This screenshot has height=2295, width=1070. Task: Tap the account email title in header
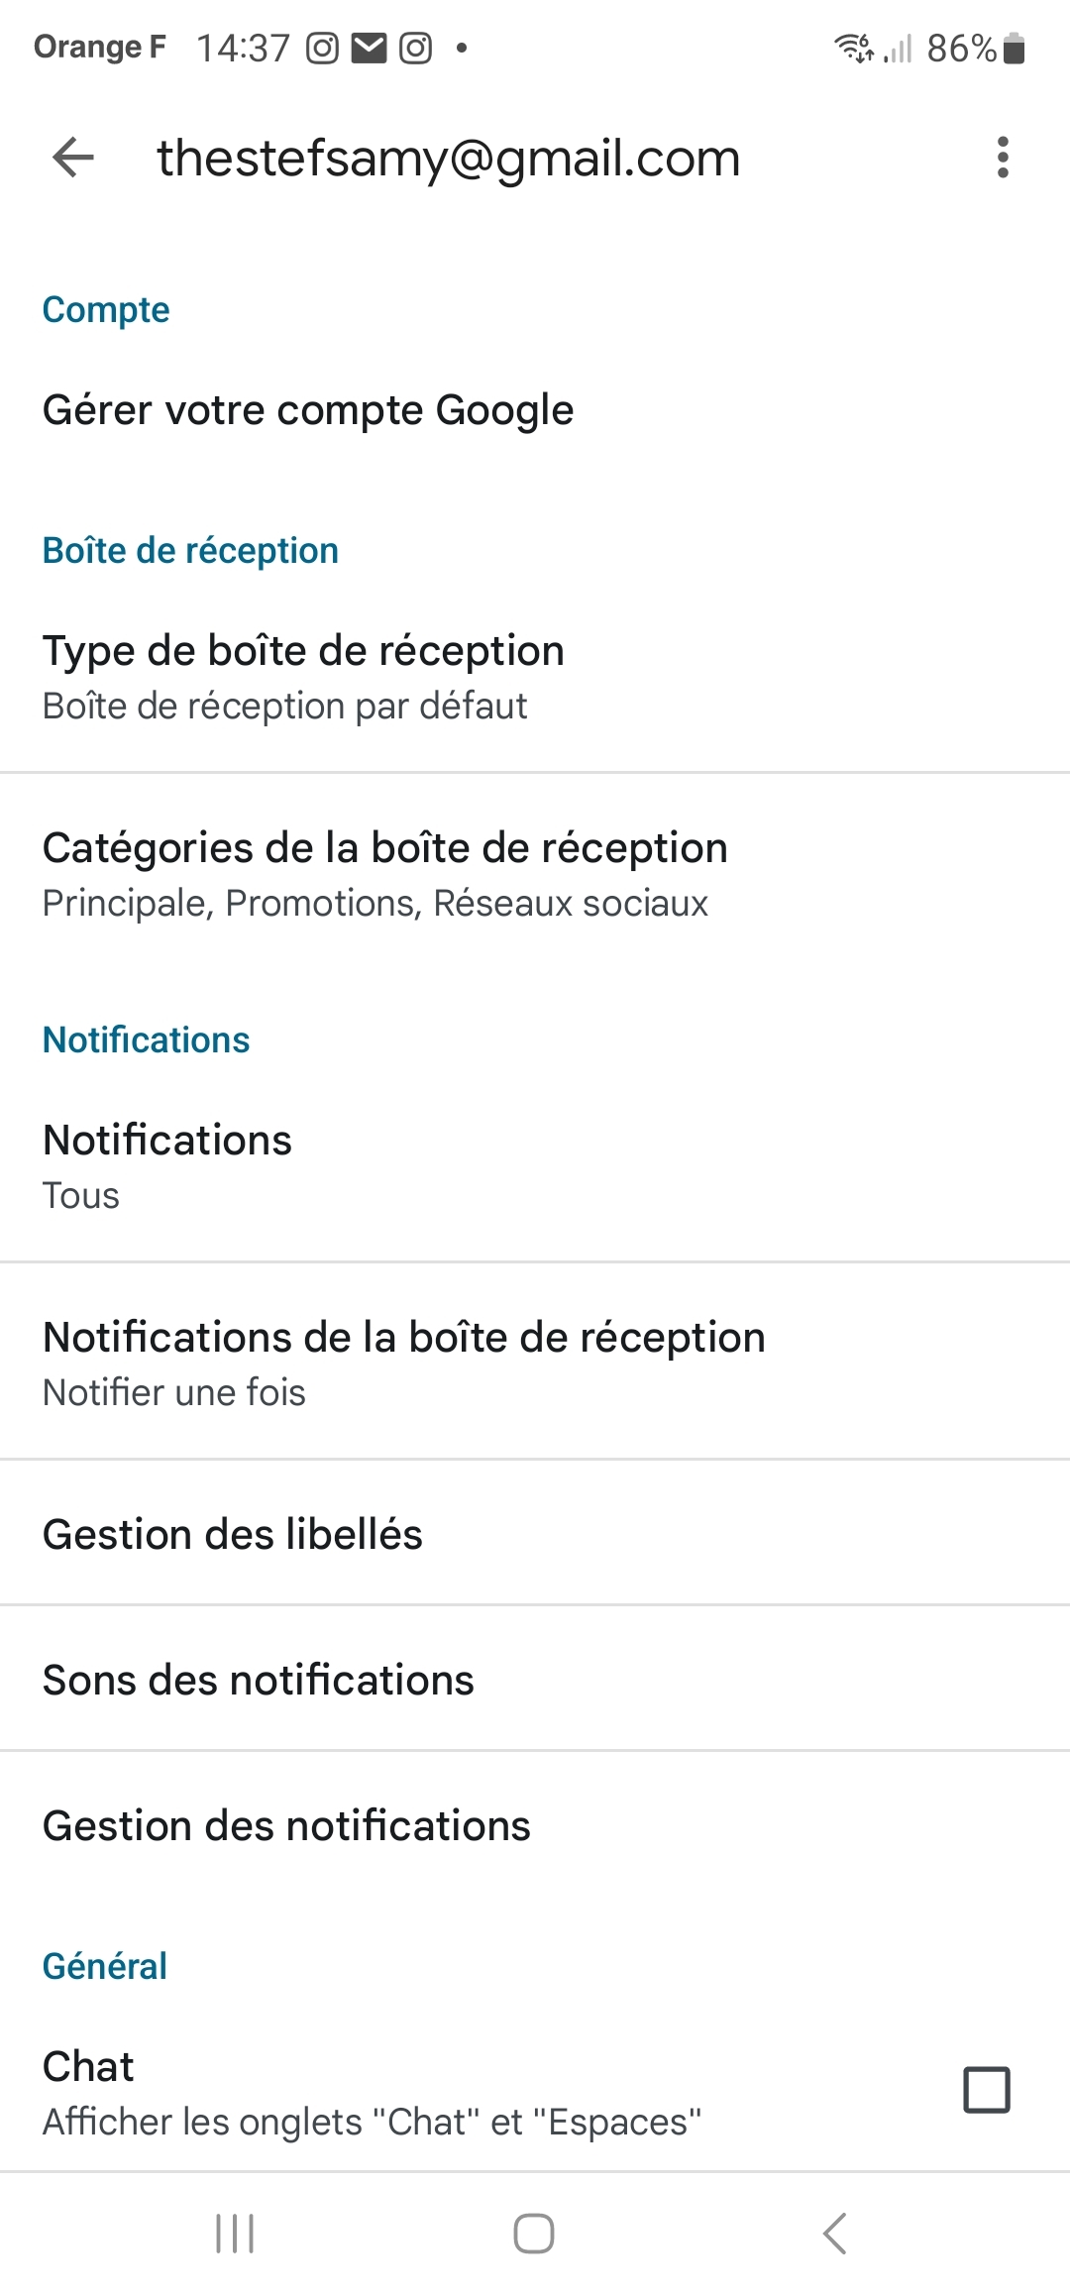(449, 158)
